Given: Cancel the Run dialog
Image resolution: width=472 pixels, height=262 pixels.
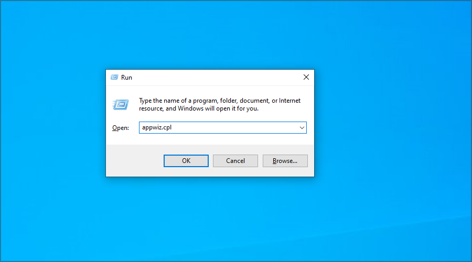Looking at the screenshot, I should (x=235, y=161).
